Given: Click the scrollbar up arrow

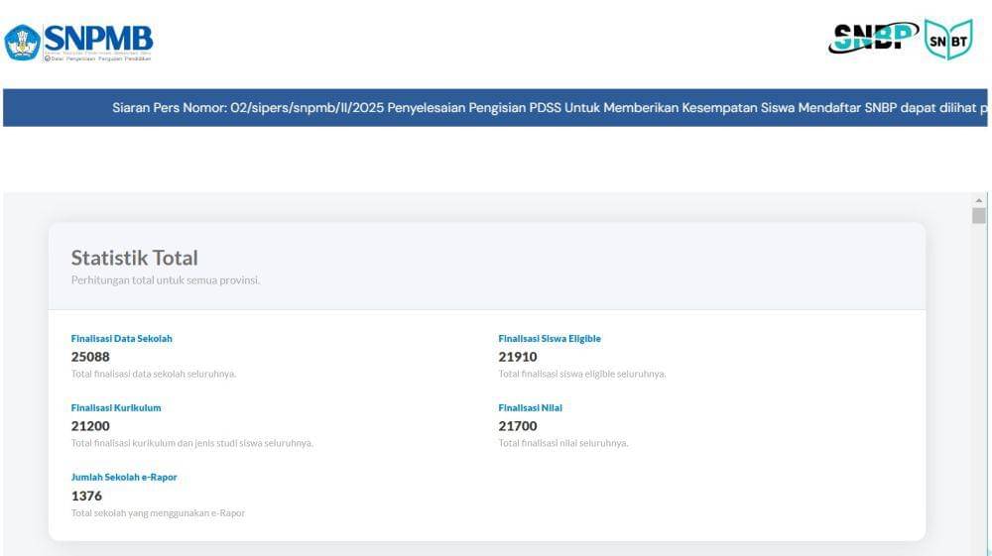Looking at the screenshot, I should click(979, 200).
